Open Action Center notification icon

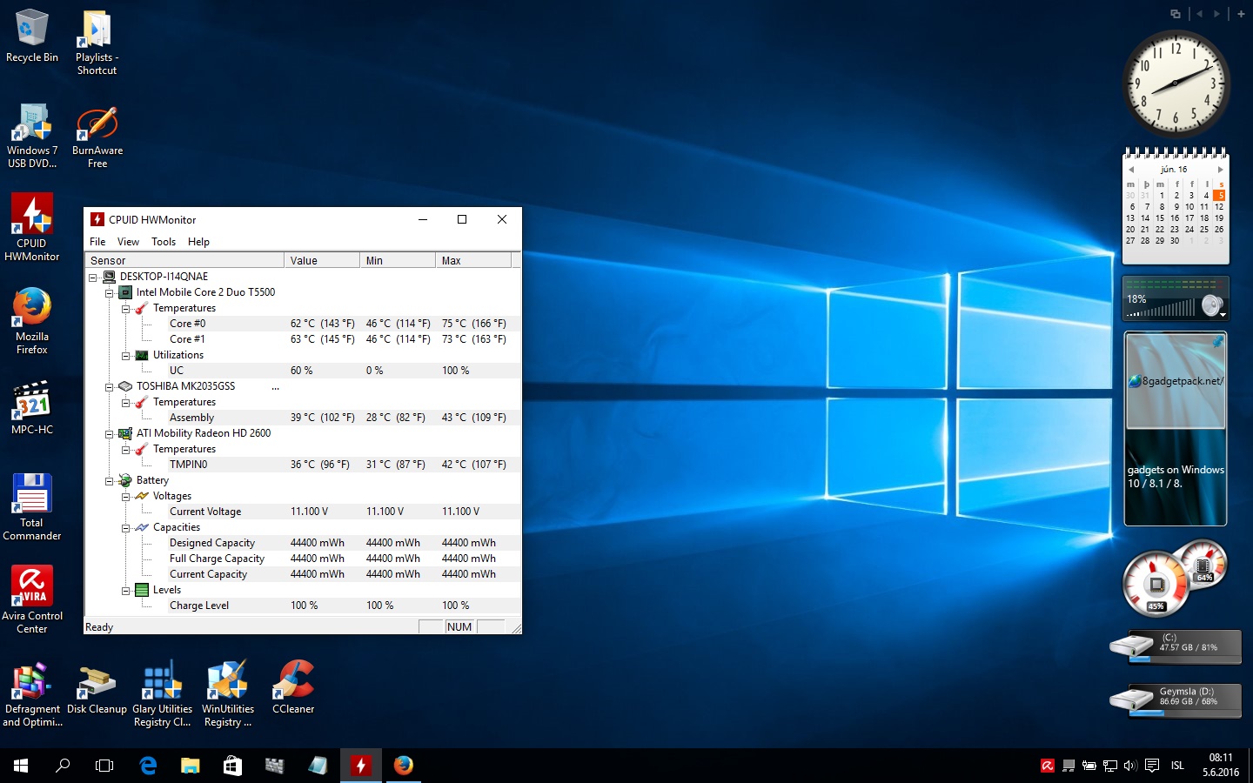(1152, 766)
